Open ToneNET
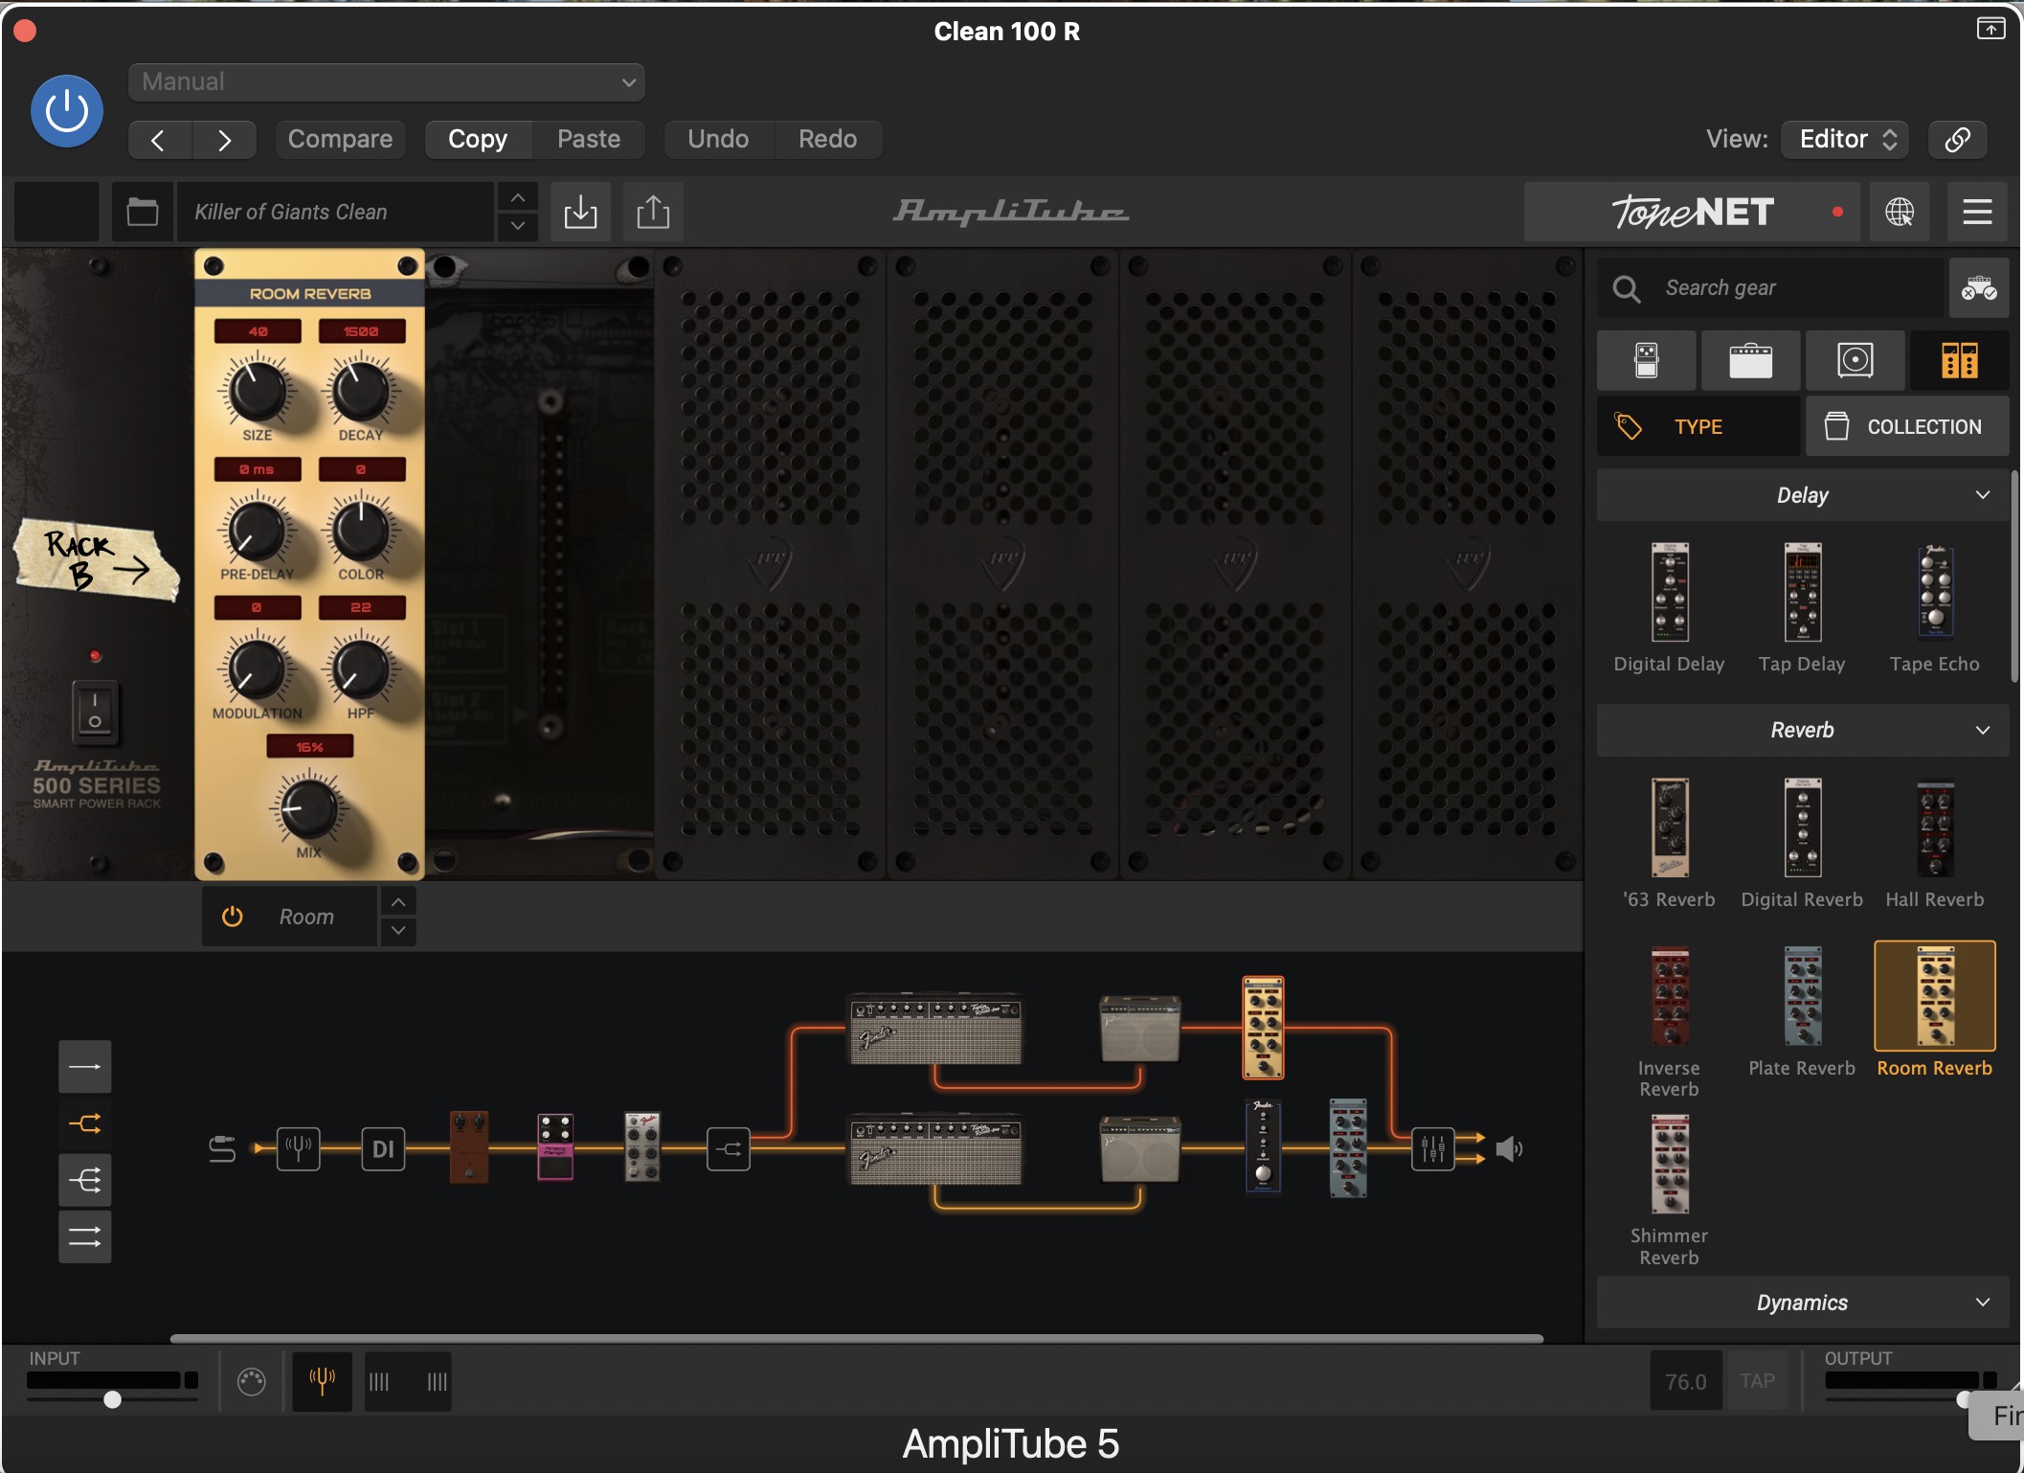This screenshot has width=2024, height=1473. [x=1692, y=212]
